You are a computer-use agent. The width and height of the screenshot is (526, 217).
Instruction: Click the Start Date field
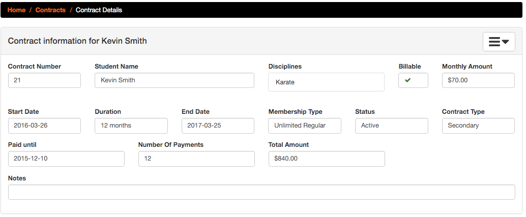pos(44,126)
